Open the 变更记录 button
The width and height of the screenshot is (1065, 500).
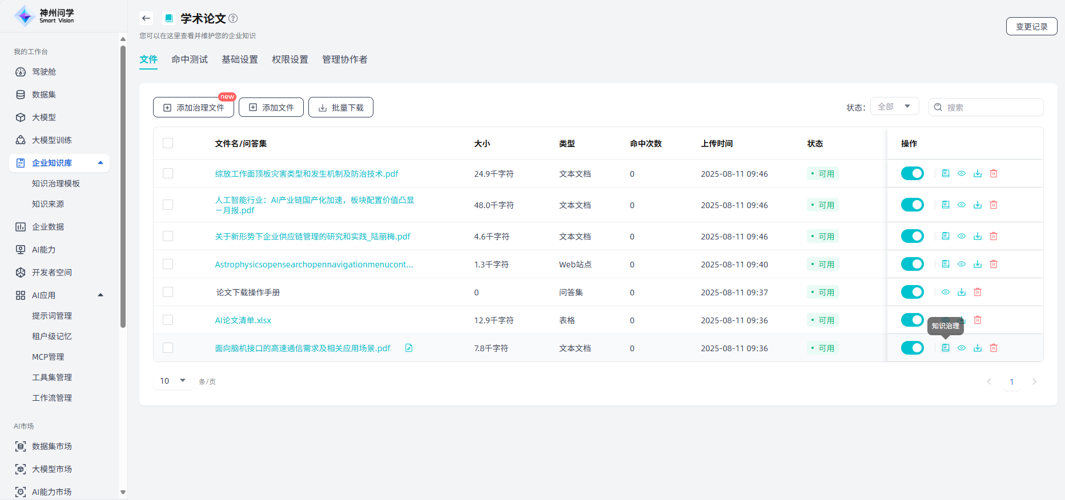1031,26
